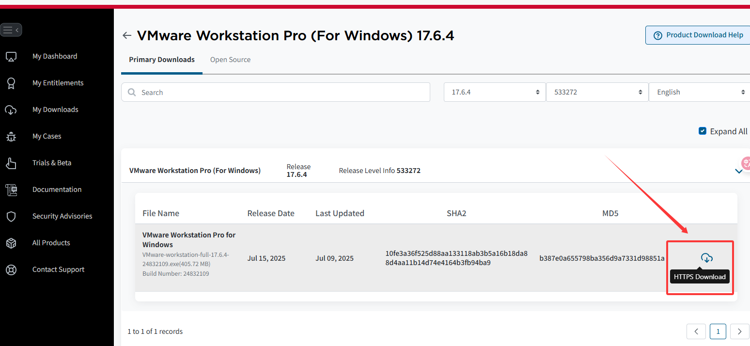The height and width of the screenshot is (346, 750).
Task: Click the Product Download Help button
Action: pyautogui.click(x=698, y=35)
